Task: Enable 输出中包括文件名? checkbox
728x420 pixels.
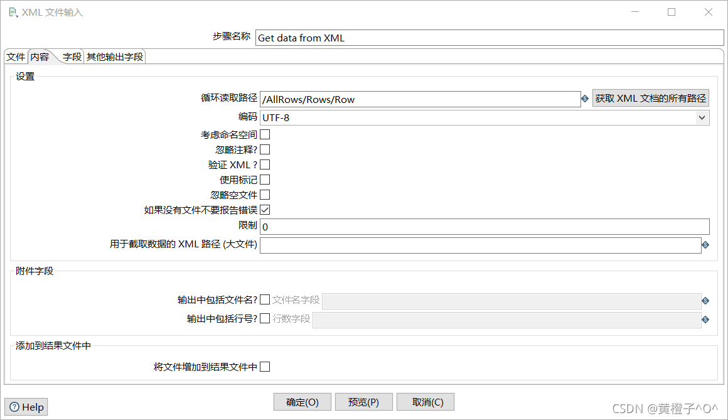Action: [x=265, y=299]
